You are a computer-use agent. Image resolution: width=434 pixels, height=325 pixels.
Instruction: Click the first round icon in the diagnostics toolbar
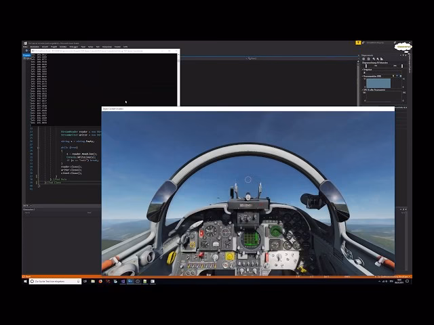(363, 59)
